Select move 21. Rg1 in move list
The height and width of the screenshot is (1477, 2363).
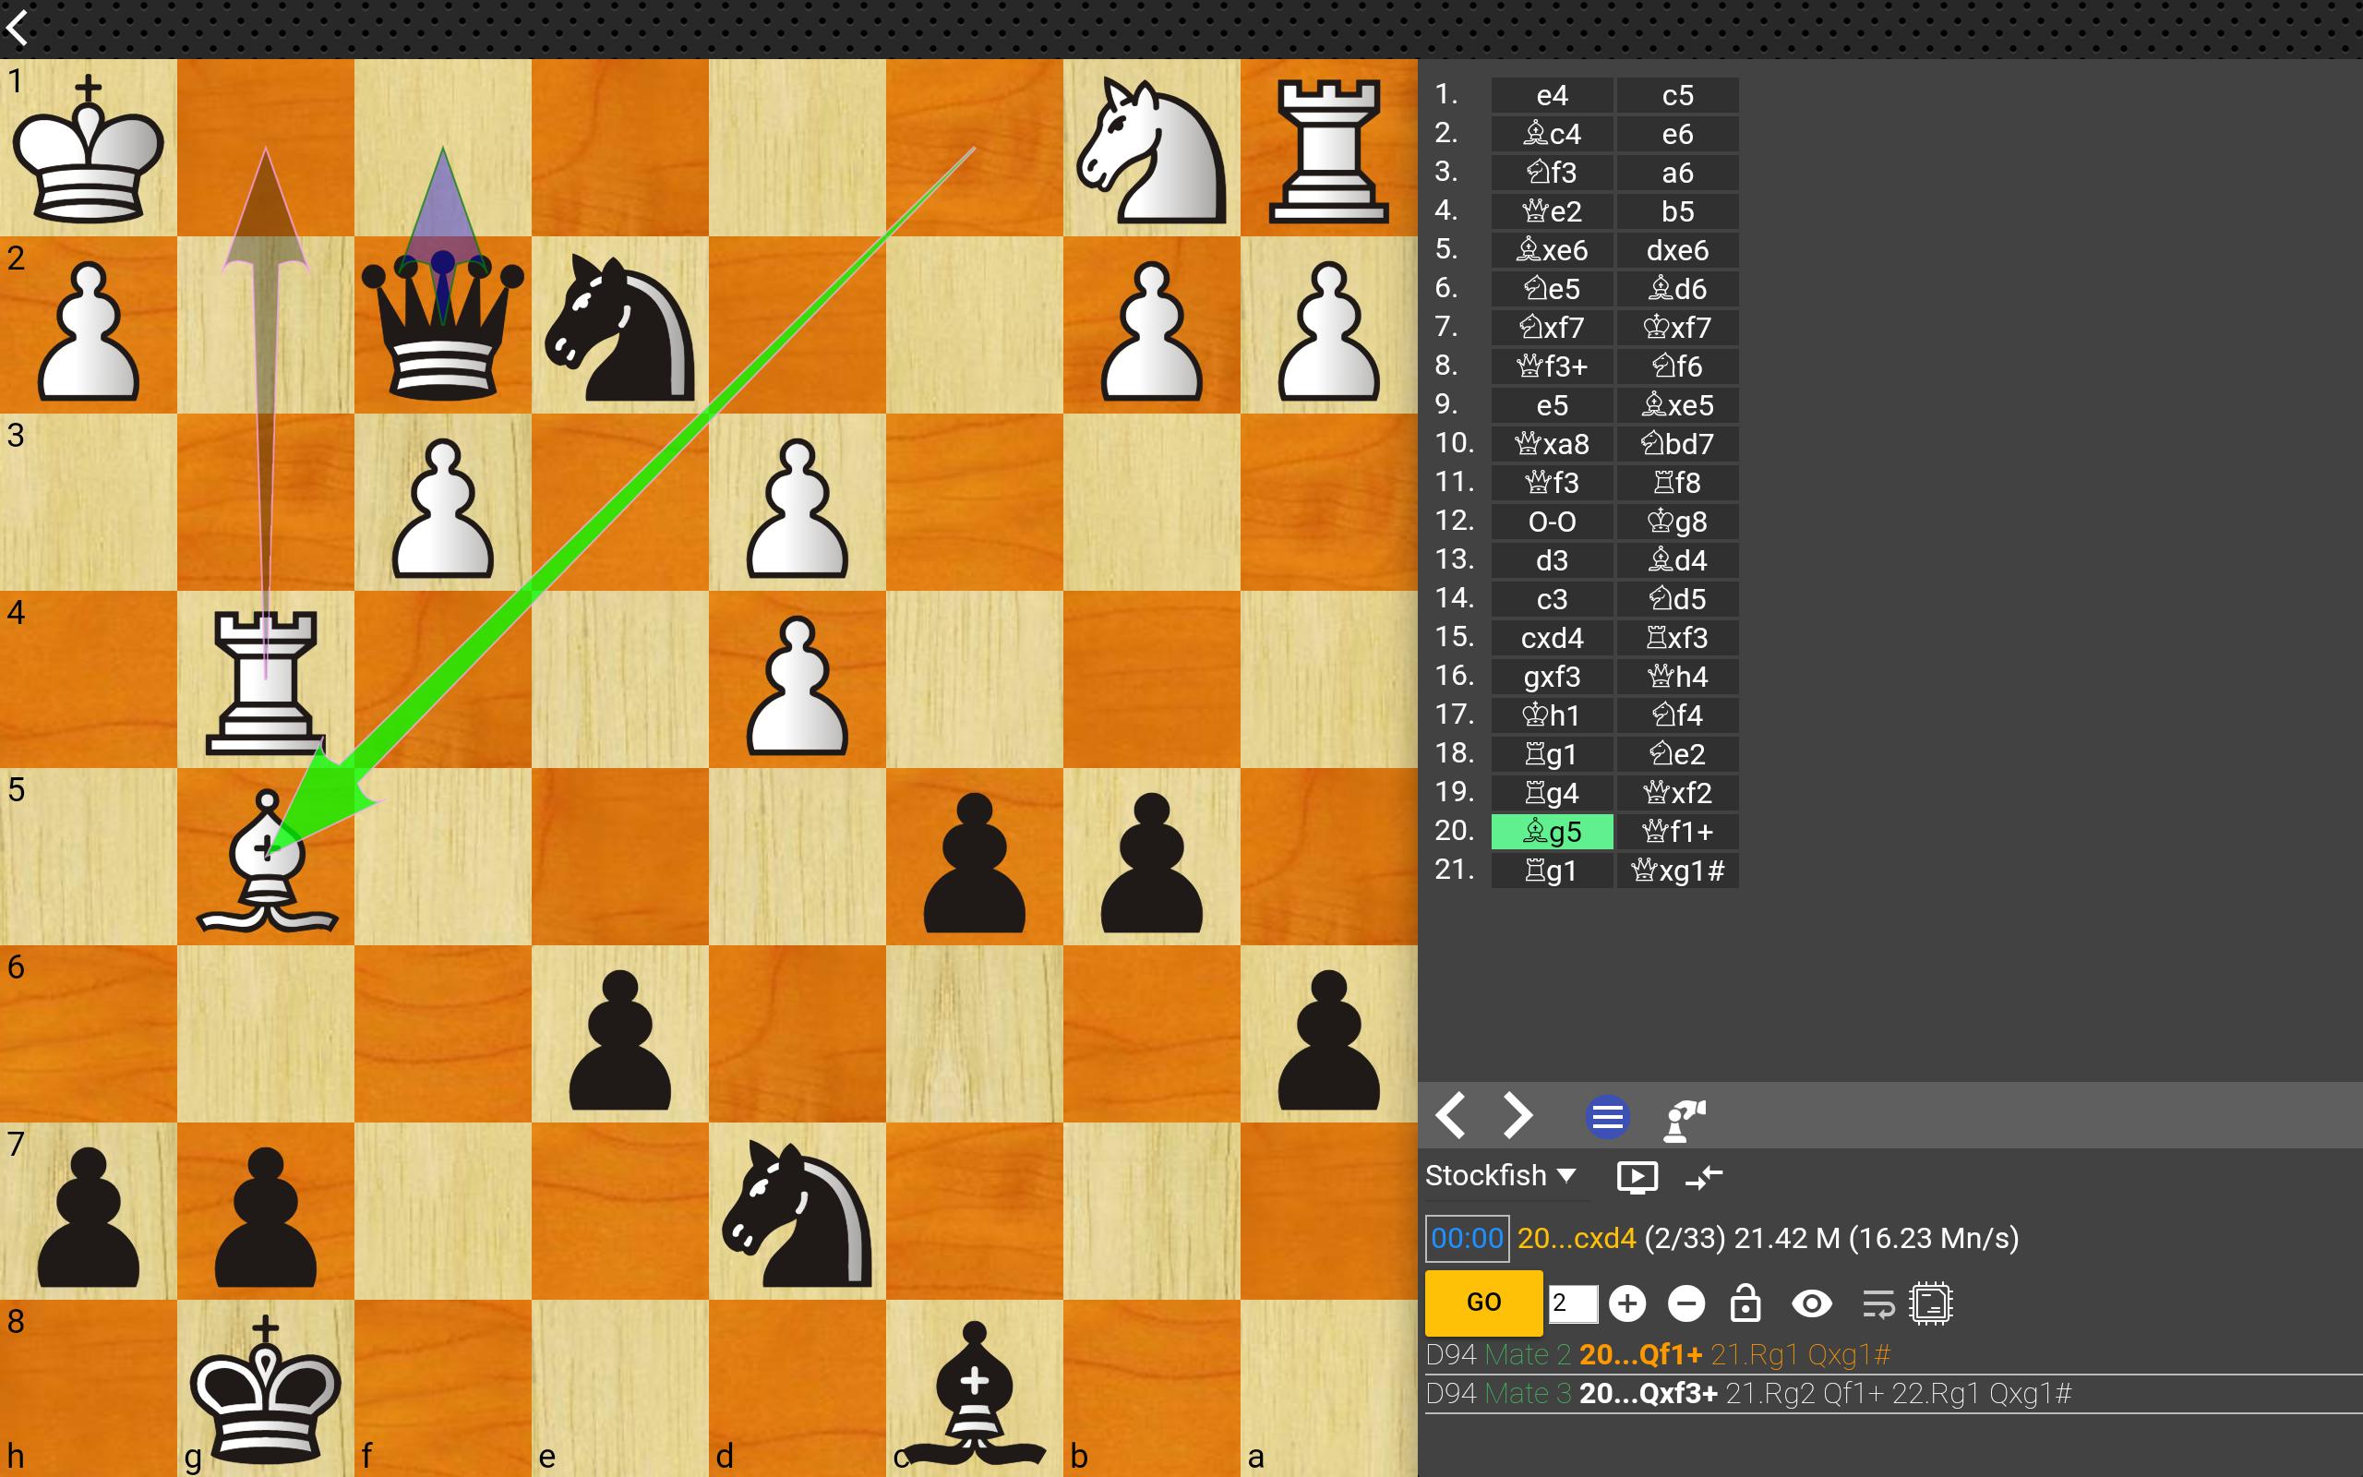pyautogui.click(x=1552, y=871)
